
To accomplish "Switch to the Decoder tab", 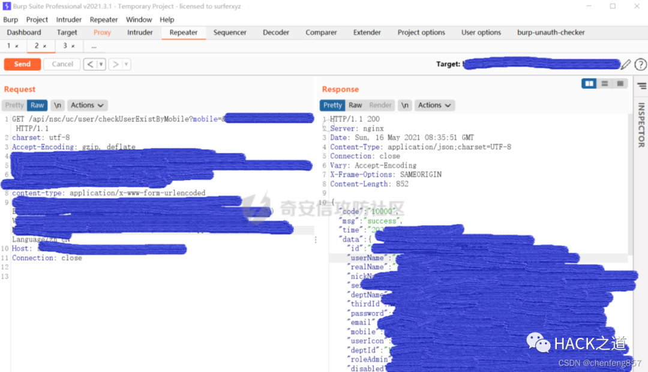I will pyautogui.click(x=275, y=32).
